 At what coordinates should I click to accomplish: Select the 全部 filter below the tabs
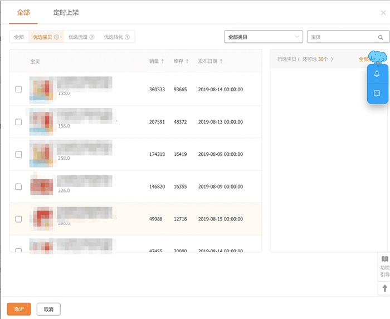19,37
